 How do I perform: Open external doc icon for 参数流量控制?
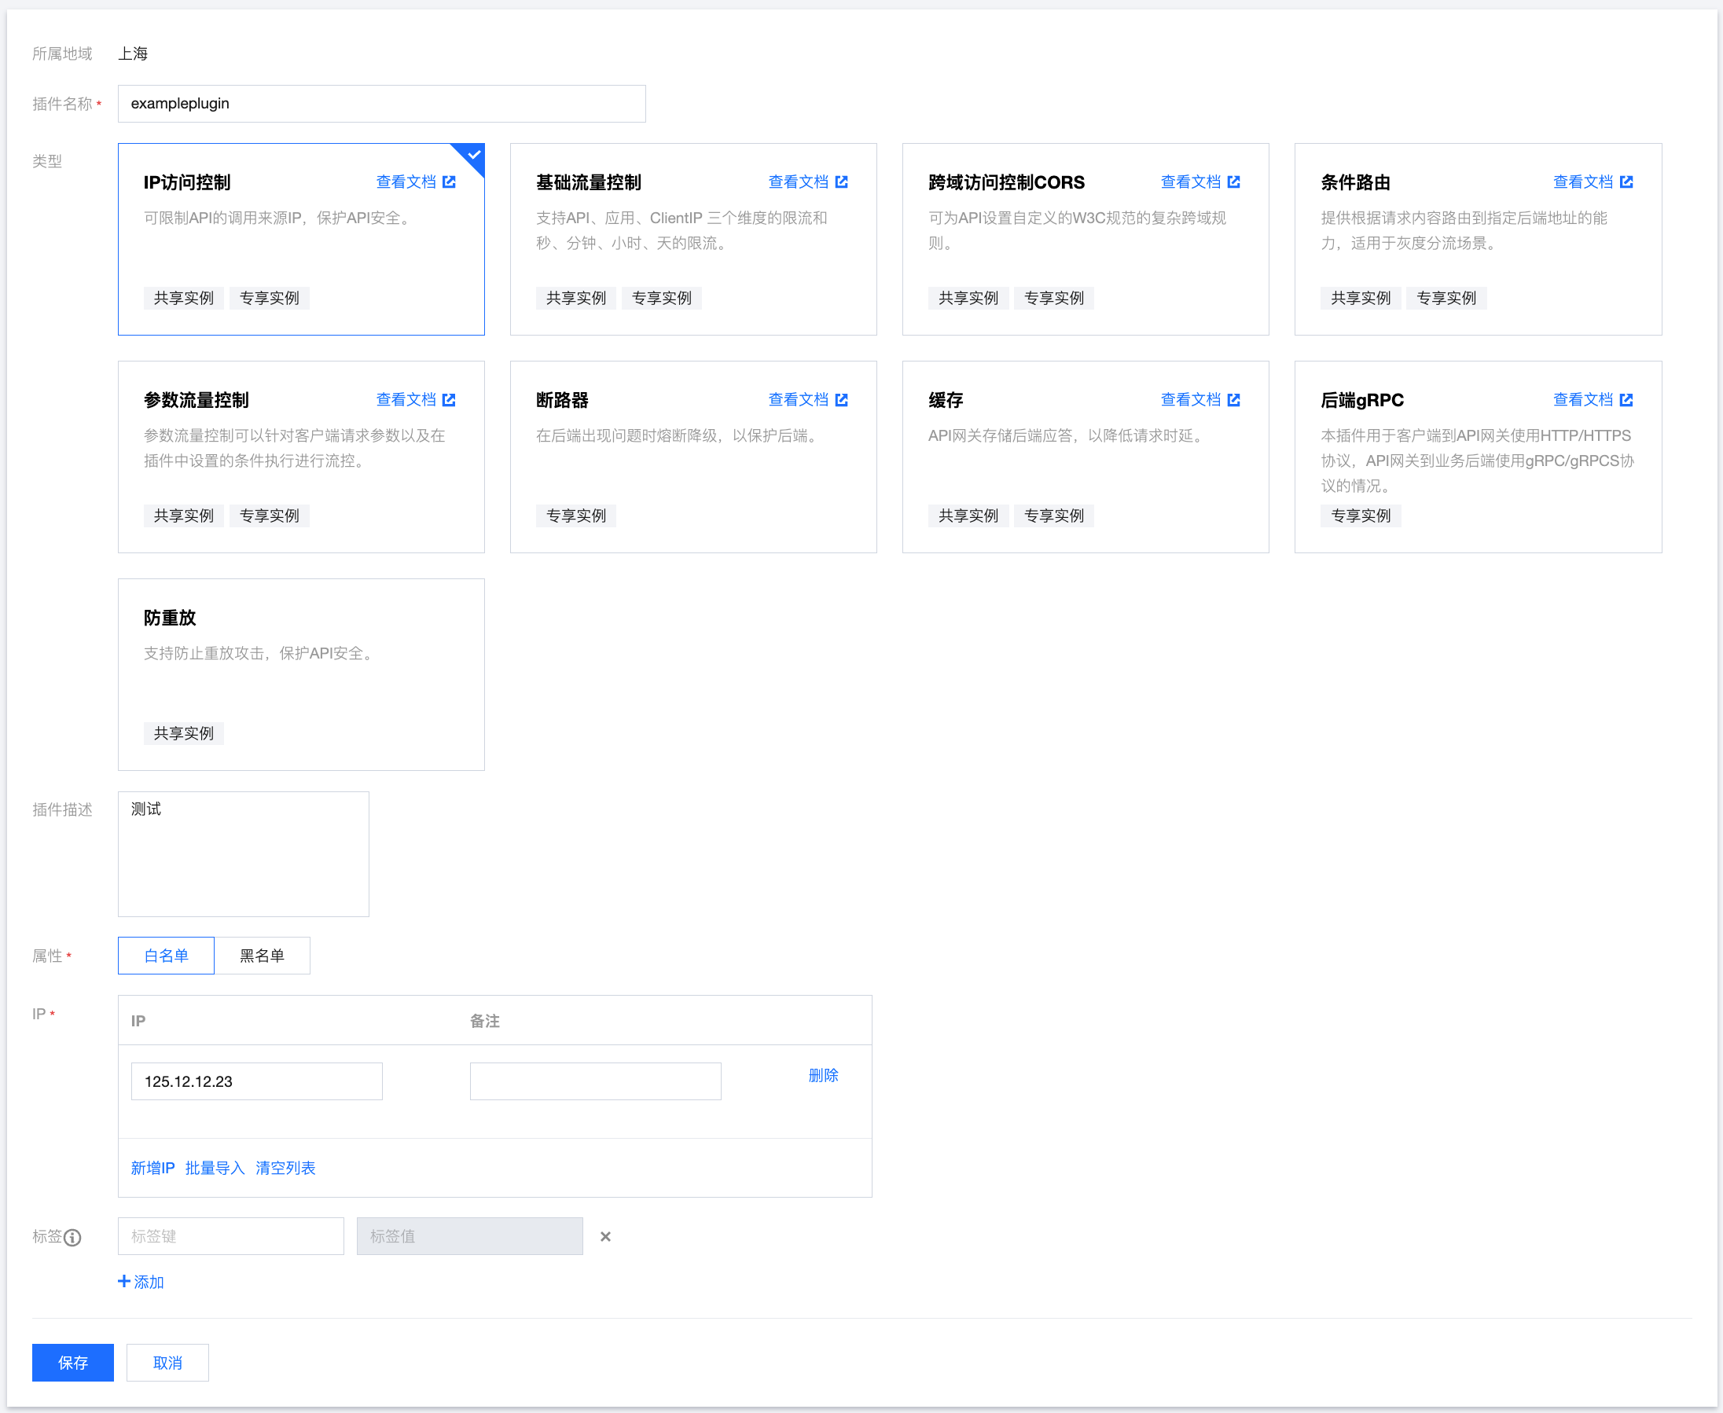449,400
